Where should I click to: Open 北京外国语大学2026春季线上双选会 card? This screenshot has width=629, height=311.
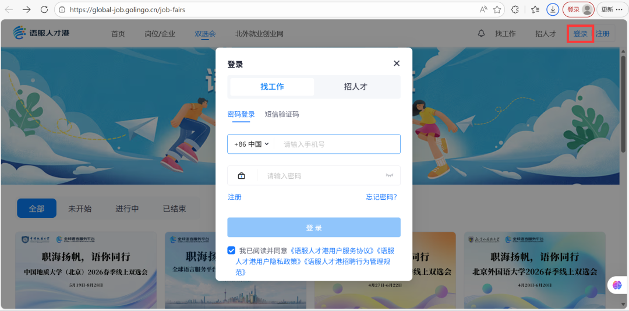coord(534,269)
